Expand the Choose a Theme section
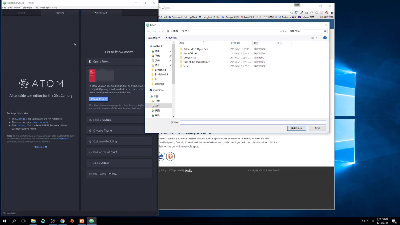Viewport: 400px width, 225px height. (x=119, y=131)
